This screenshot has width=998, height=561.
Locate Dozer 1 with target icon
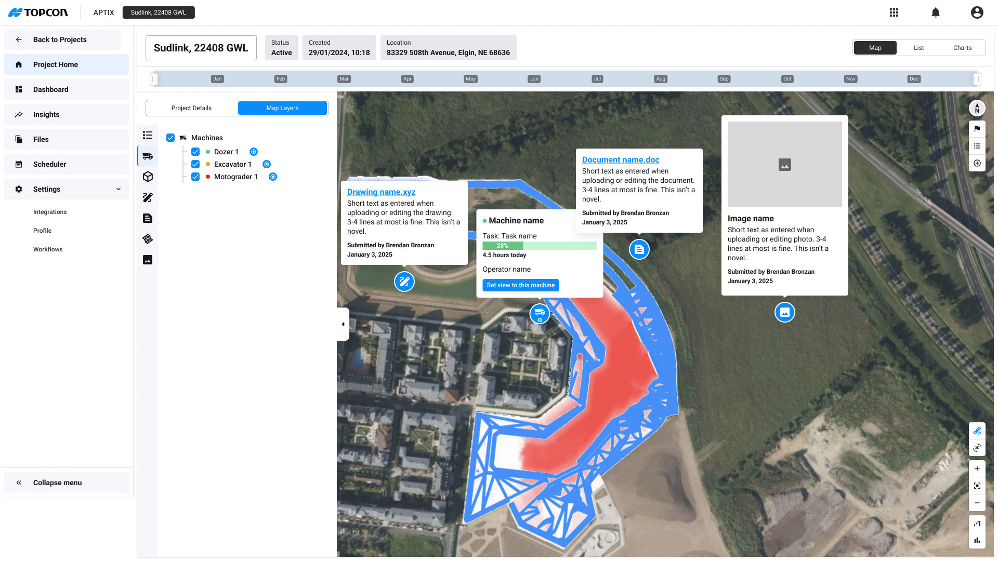click(254, 152)
